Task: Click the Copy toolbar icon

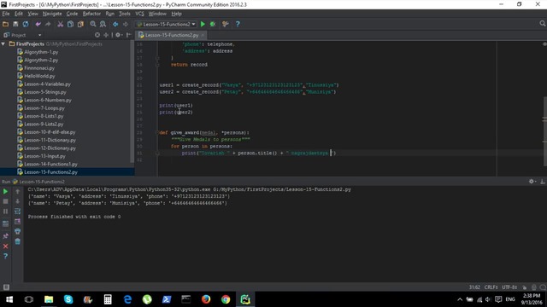Action: (70, 24)
